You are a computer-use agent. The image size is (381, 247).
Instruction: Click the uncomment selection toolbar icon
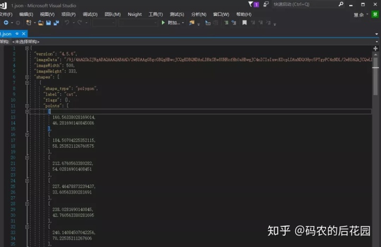click(x=234, y=23)
